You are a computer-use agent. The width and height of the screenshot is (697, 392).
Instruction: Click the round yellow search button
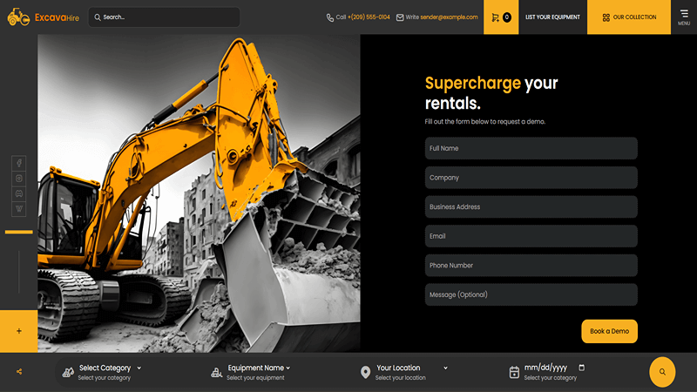(662, 372)
